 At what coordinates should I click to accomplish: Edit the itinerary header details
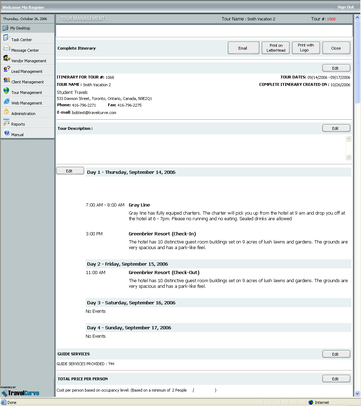click(x=336, y=68)
